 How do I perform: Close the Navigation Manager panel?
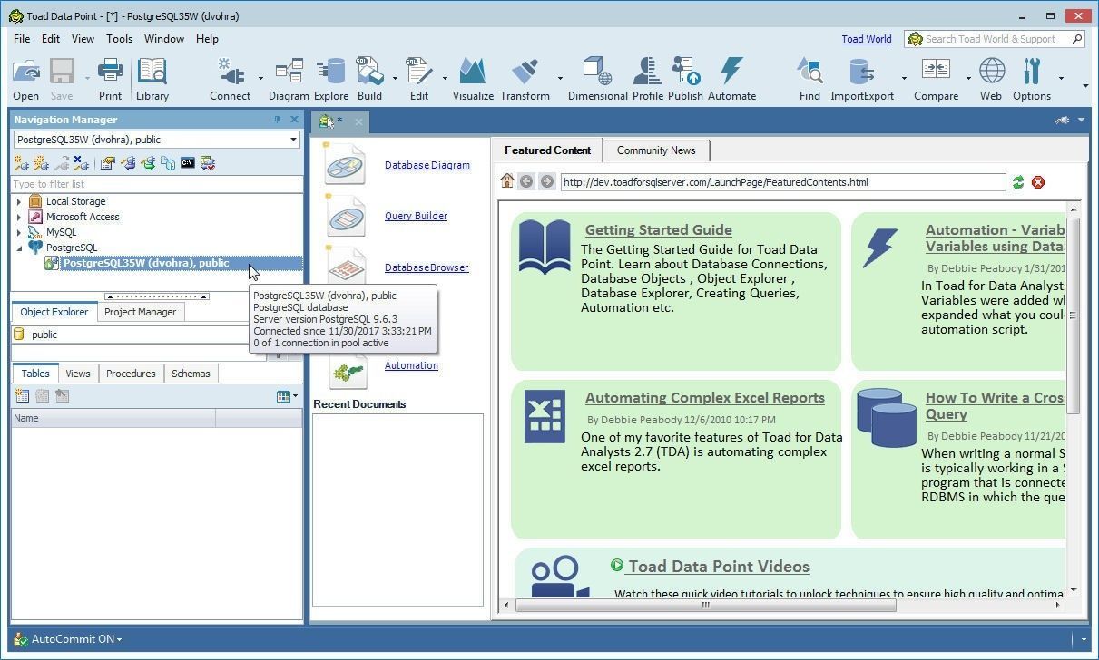point(294,120)
